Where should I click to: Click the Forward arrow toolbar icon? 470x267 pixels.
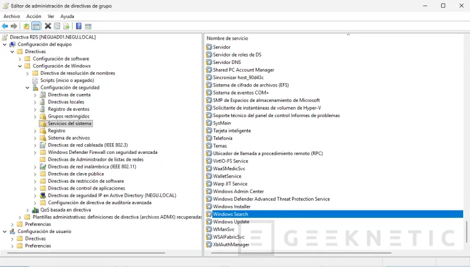coord(14,27)
